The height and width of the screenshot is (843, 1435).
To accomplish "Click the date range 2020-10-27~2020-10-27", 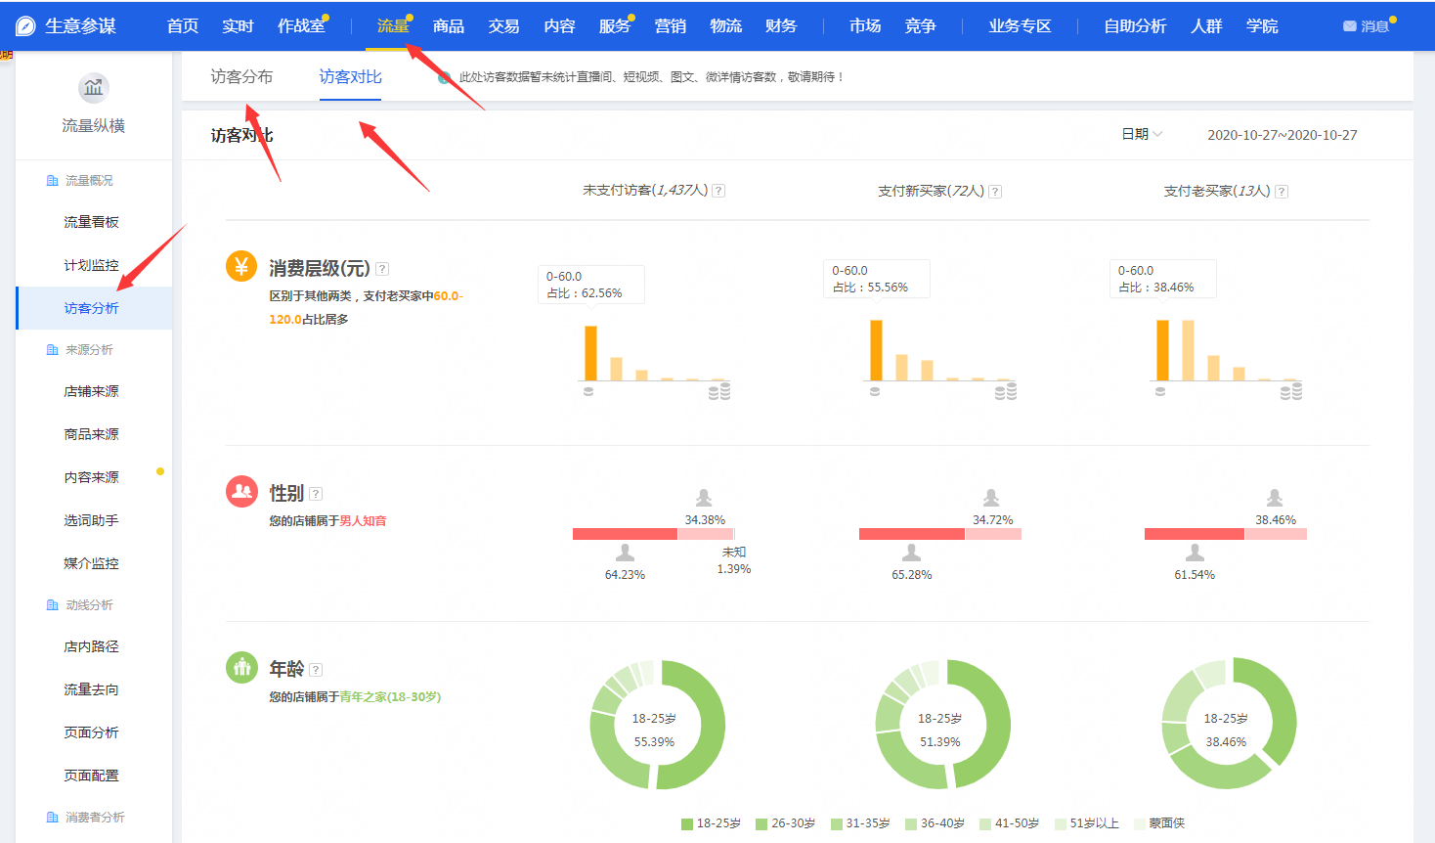I will tap(1283, 135).
